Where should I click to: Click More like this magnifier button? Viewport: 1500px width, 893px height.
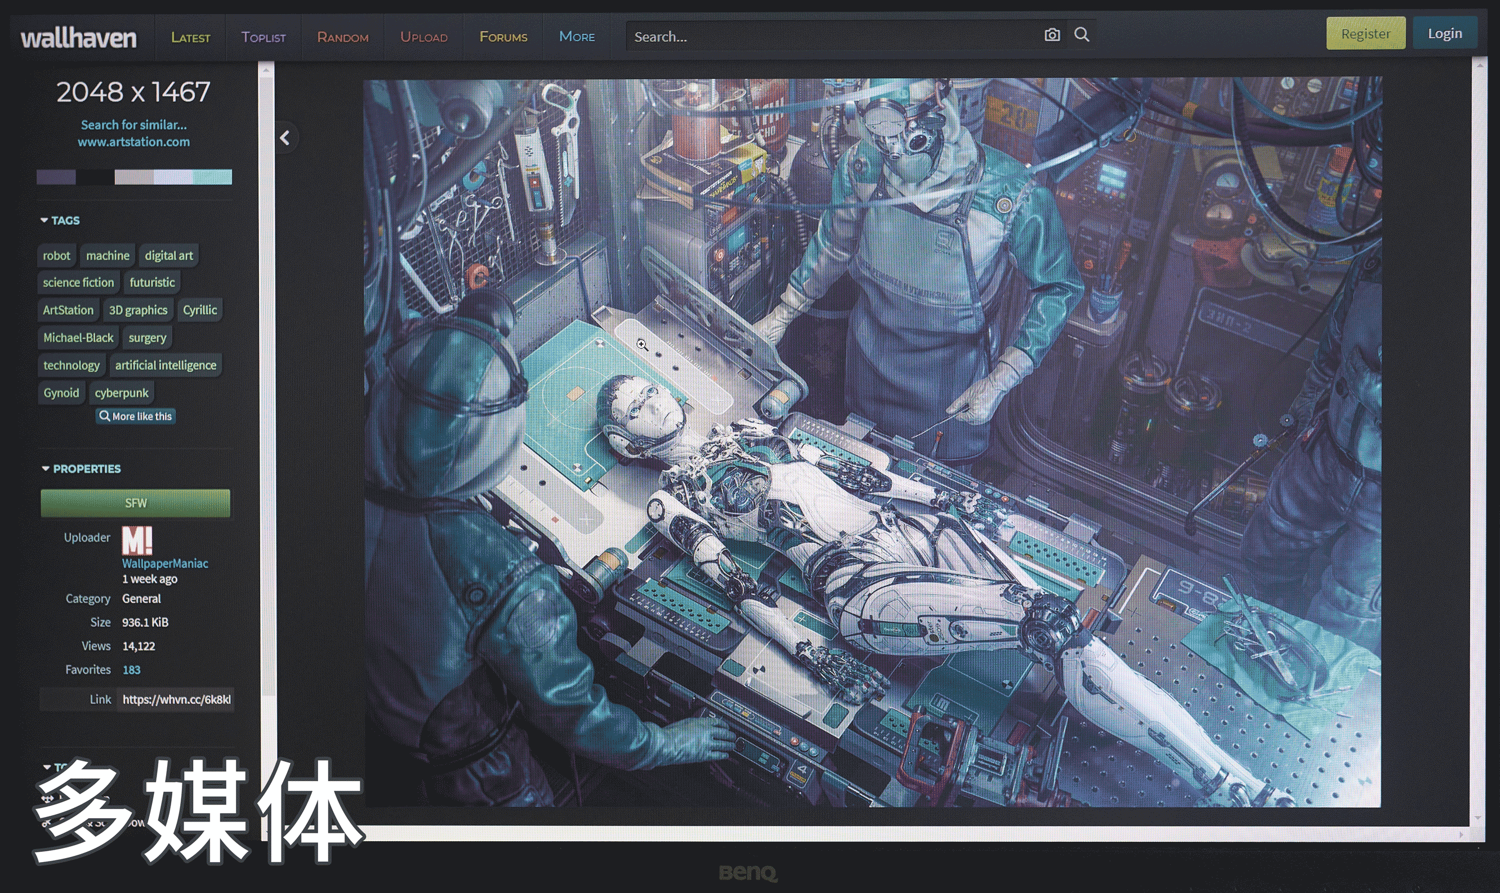point(136,417)
